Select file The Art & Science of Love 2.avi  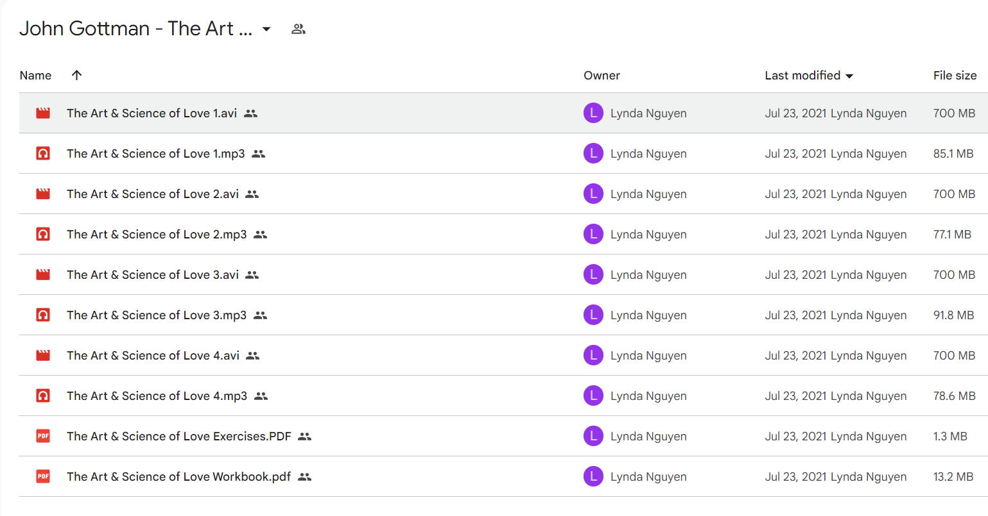tap(153, 194)
